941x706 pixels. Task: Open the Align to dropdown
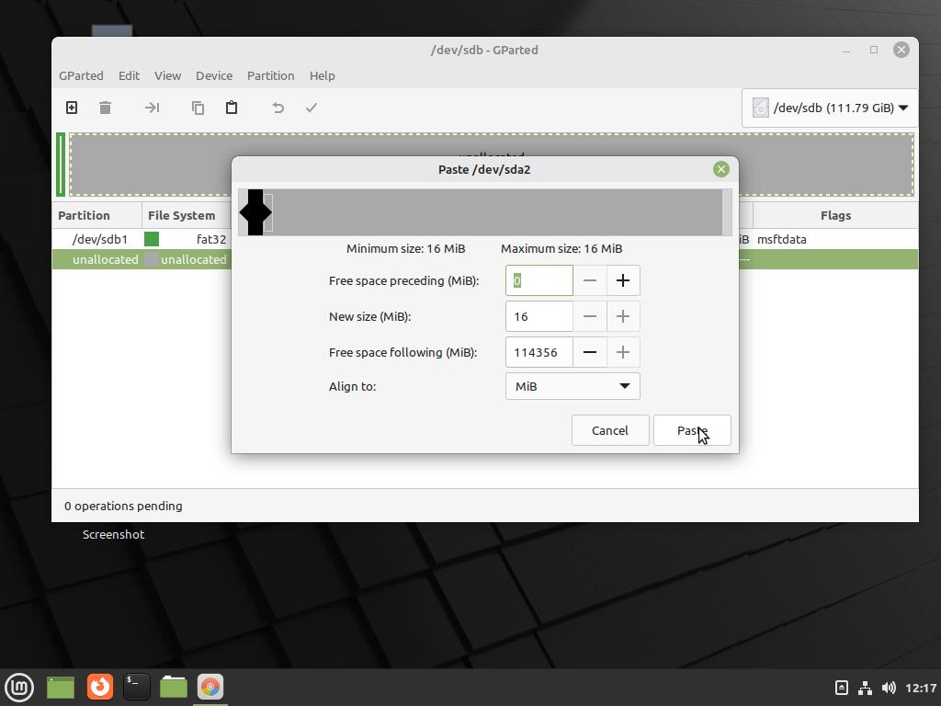pos(573,386)
